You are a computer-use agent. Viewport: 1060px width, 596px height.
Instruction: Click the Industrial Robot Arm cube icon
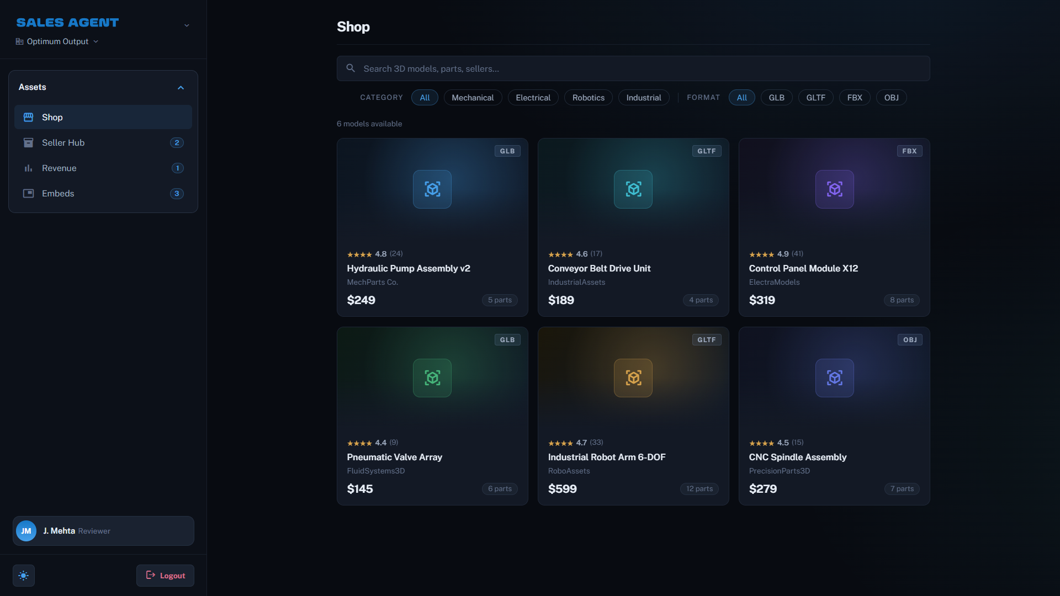(x=633, y=378)
